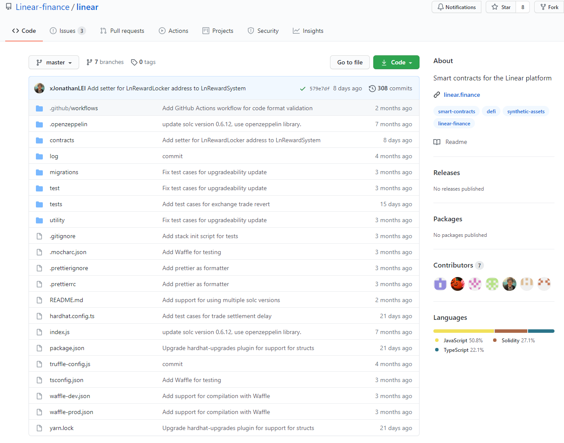The height and width of the screenshot is (443, 564).
Task: Click the tag icon next to 0 tags
Action: [134, 62]
